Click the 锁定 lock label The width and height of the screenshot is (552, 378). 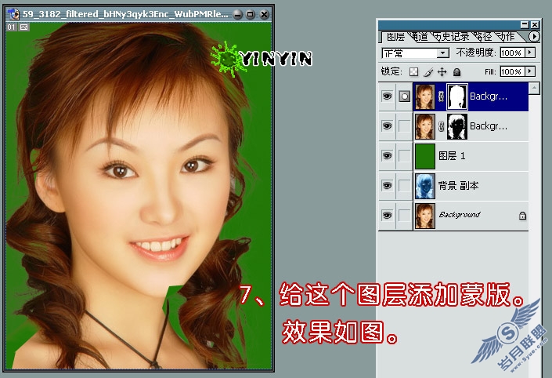(391, 71)
